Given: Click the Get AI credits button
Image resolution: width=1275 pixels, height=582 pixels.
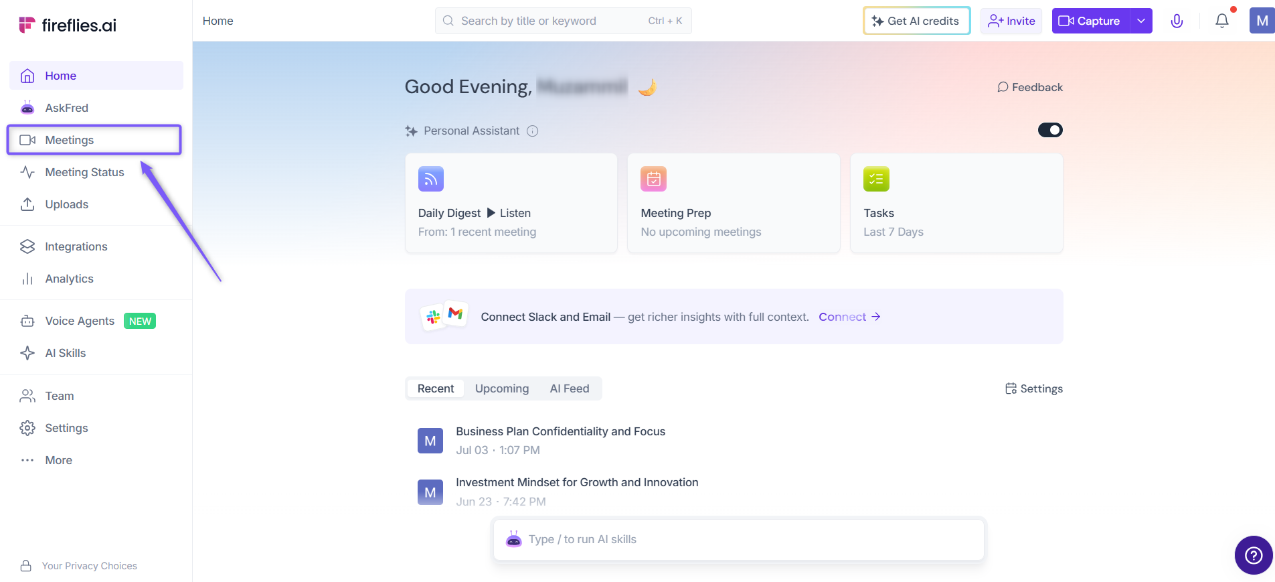Looking at the screenshot, I should pos(916,21).
